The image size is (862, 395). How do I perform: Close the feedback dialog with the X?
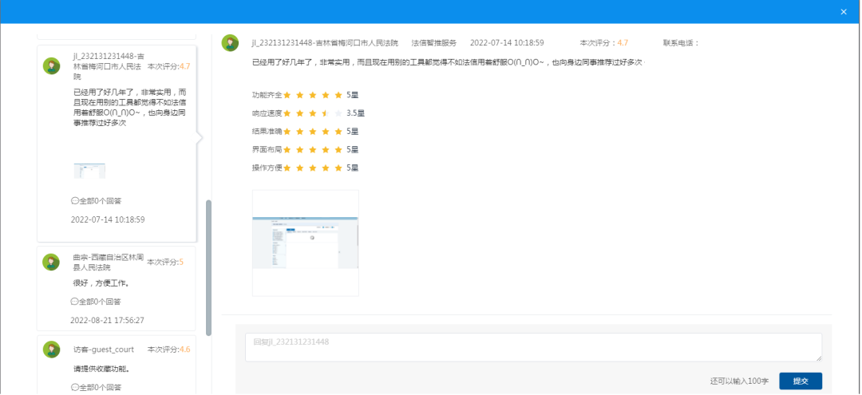click(844, 11)
